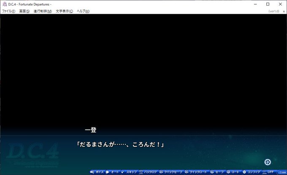Open the 画面(S) menu
This screenshot has height=175, width=287.
pyautogui.click(x=24, y=11)
